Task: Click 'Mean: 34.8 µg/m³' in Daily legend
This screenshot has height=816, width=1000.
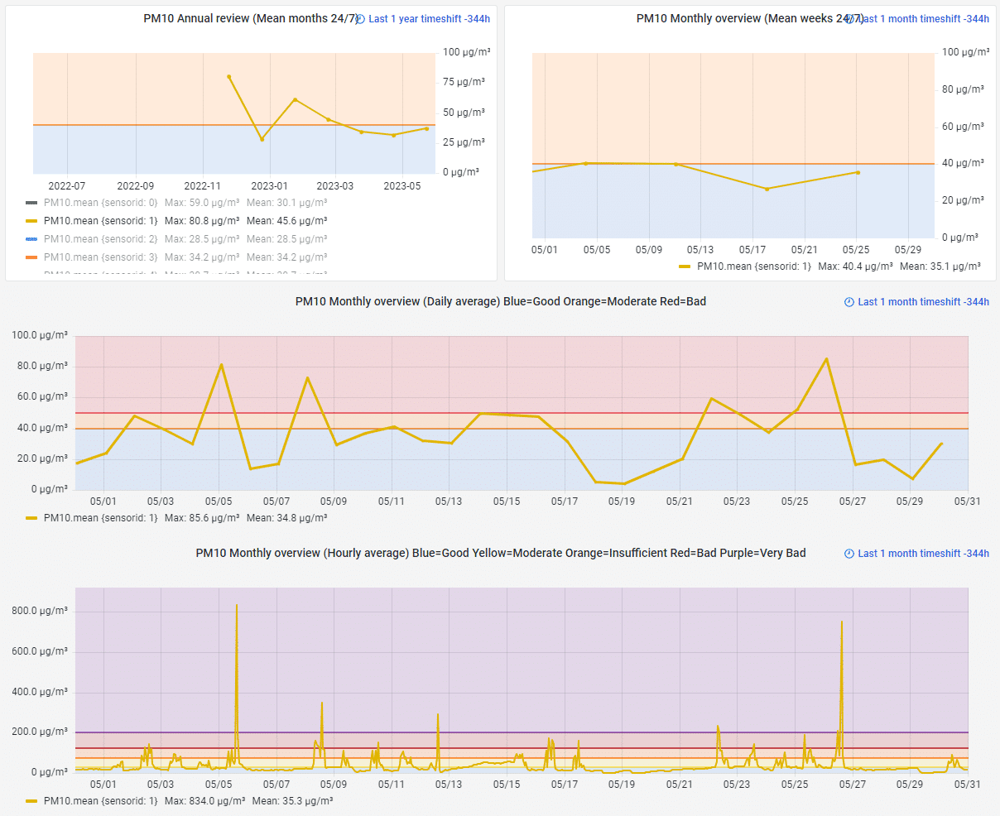Action: pyautogui.click(x=287, y=518)
